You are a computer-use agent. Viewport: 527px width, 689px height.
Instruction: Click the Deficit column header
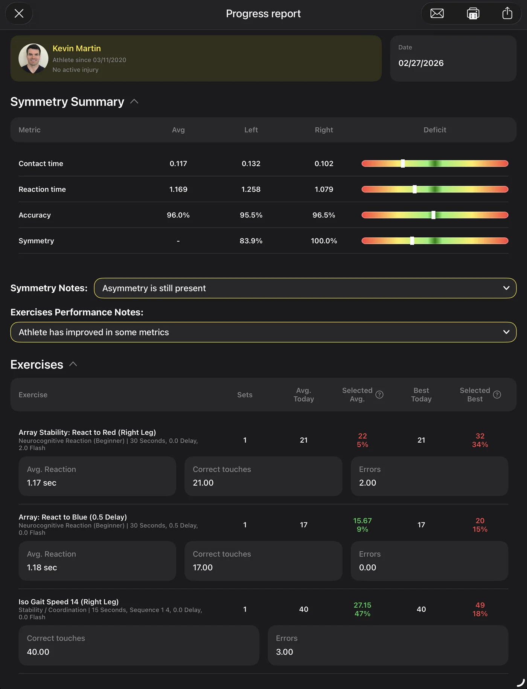(x=435, y=130)
